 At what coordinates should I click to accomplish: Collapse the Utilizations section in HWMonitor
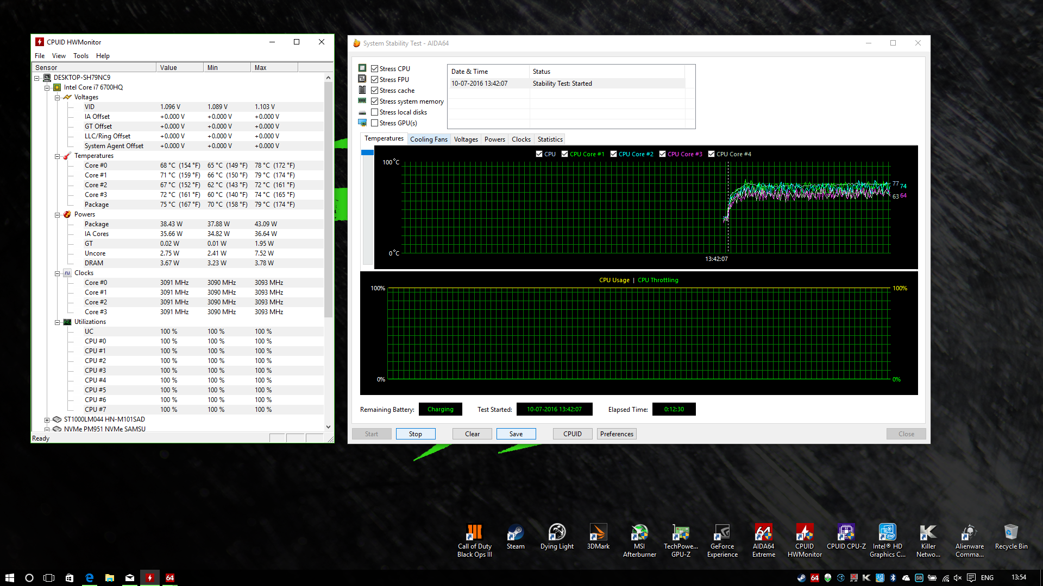click(57, 322)
